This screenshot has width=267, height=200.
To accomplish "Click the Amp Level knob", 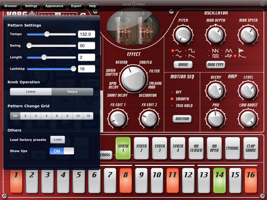I will pos(248,90).
